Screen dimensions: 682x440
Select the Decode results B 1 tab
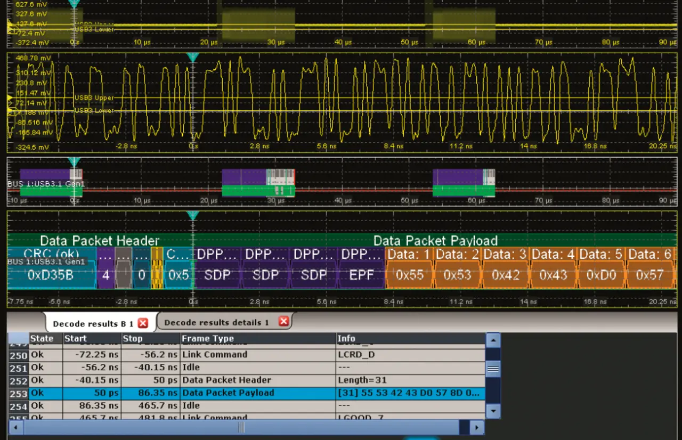coord(93,323)
